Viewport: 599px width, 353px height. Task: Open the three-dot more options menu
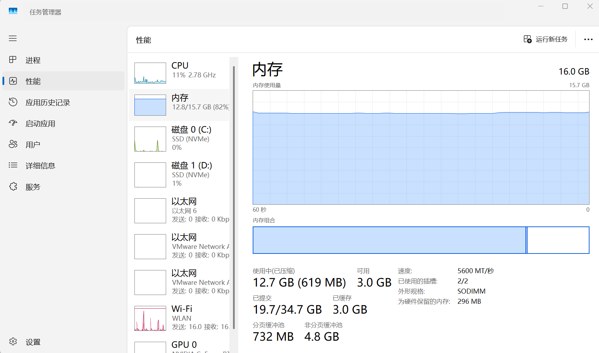click(x=588, y=39)
